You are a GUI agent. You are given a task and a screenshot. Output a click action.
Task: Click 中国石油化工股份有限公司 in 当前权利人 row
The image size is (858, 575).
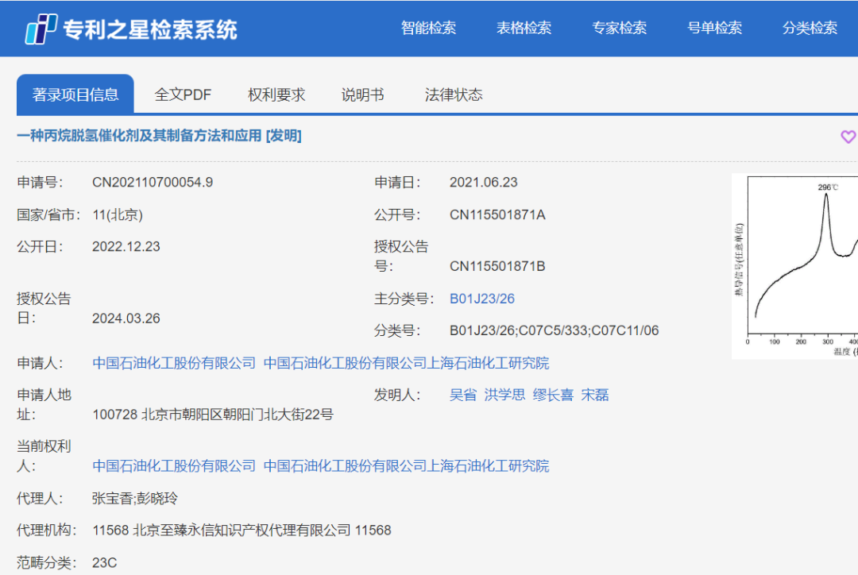tap(174, 466)
